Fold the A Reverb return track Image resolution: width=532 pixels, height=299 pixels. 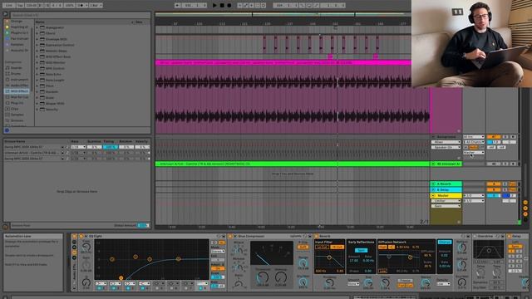(433, 184)
